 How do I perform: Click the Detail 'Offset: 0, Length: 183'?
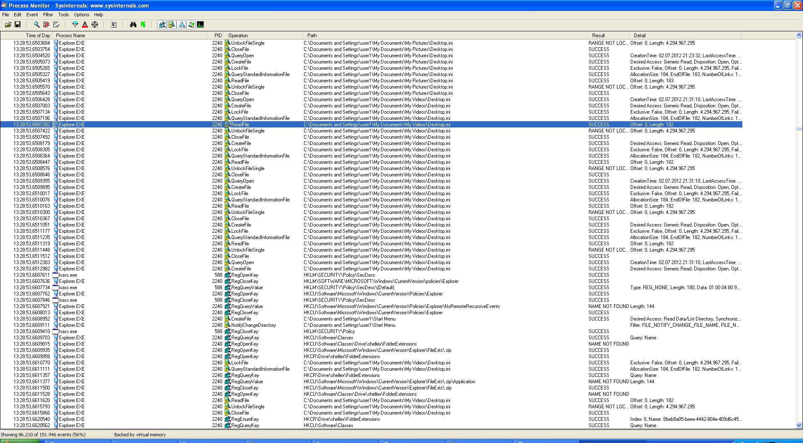point(652,81)
